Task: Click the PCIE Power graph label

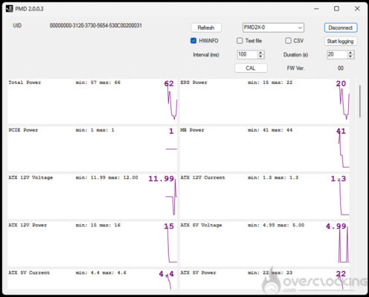Action: pyautogui.click(x=23, y=130)
